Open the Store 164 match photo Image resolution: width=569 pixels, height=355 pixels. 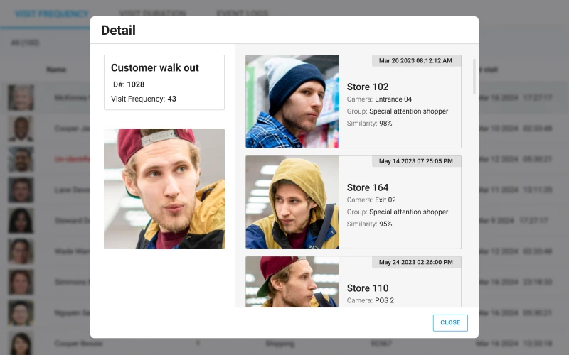(x=292, y=202)
